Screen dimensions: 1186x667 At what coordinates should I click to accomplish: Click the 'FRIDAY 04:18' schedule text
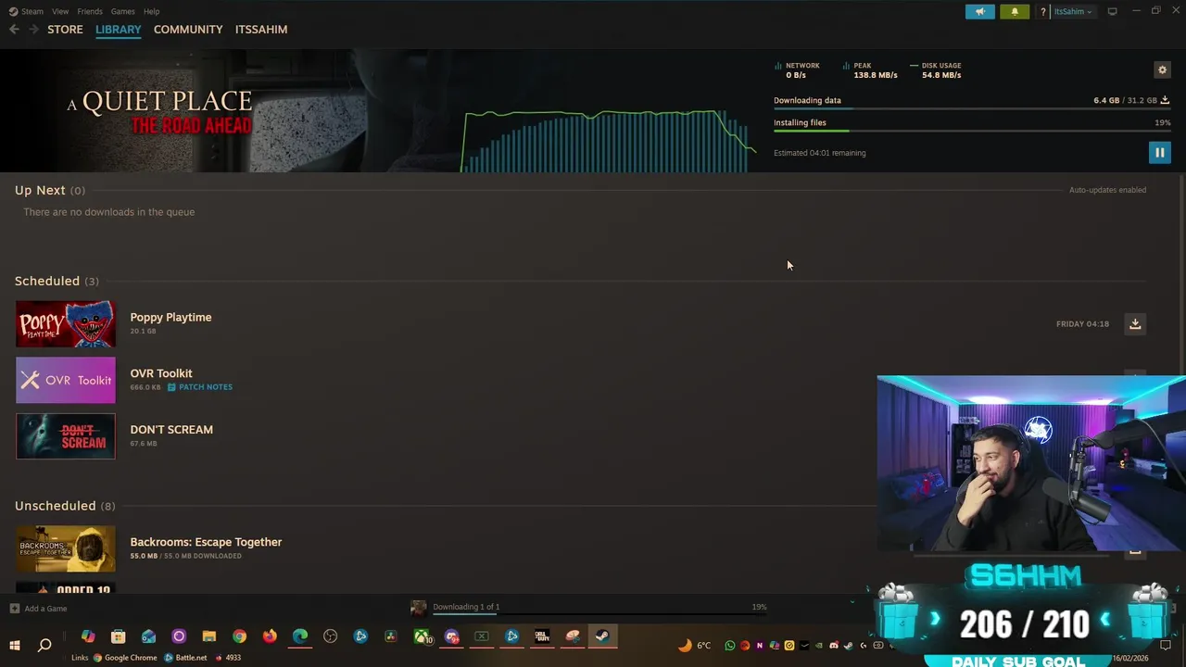pos(1082,324)
